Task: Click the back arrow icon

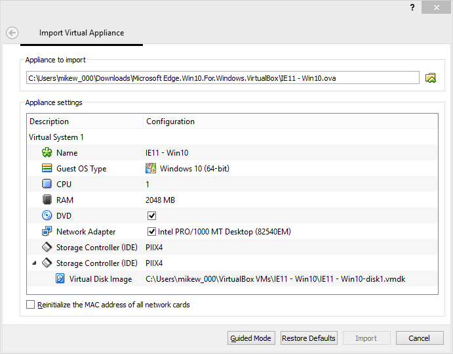Action: coord(12,33)
